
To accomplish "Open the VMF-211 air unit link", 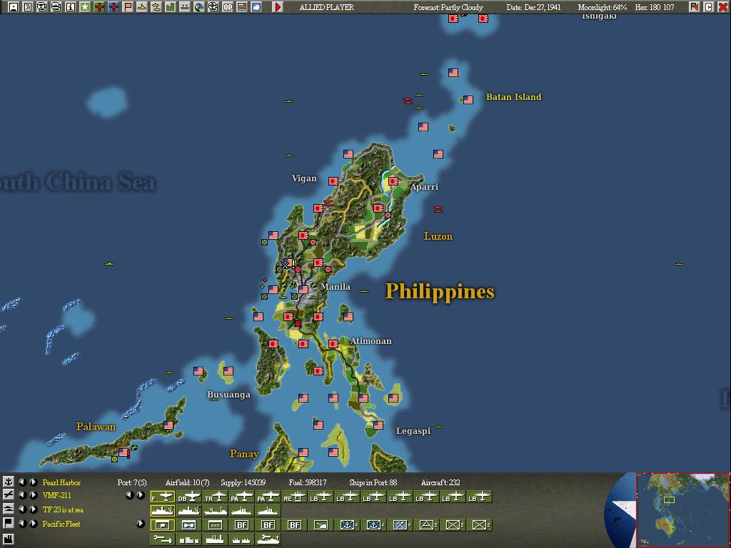I will [x=56, y=495].
